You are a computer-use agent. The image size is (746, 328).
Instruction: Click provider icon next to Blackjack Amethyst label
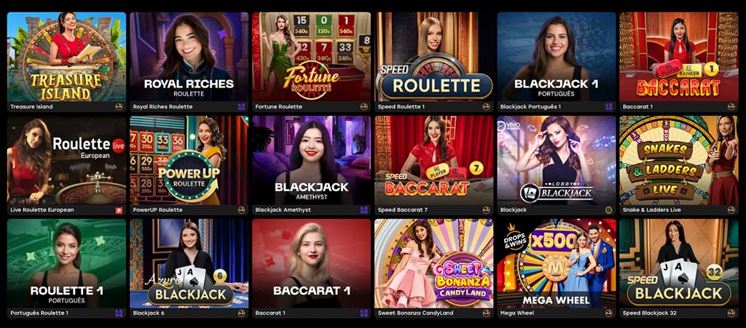point(364,210)
